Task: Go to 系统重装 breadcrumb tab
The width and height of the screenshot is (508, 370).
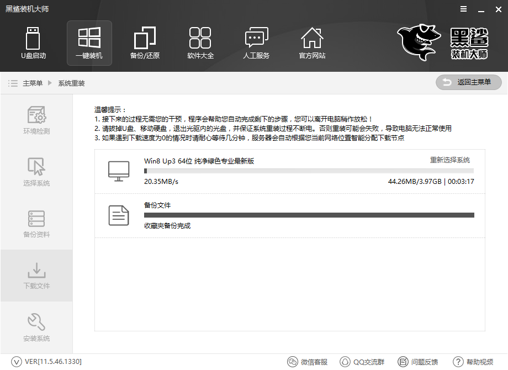Action: [71, 84]
